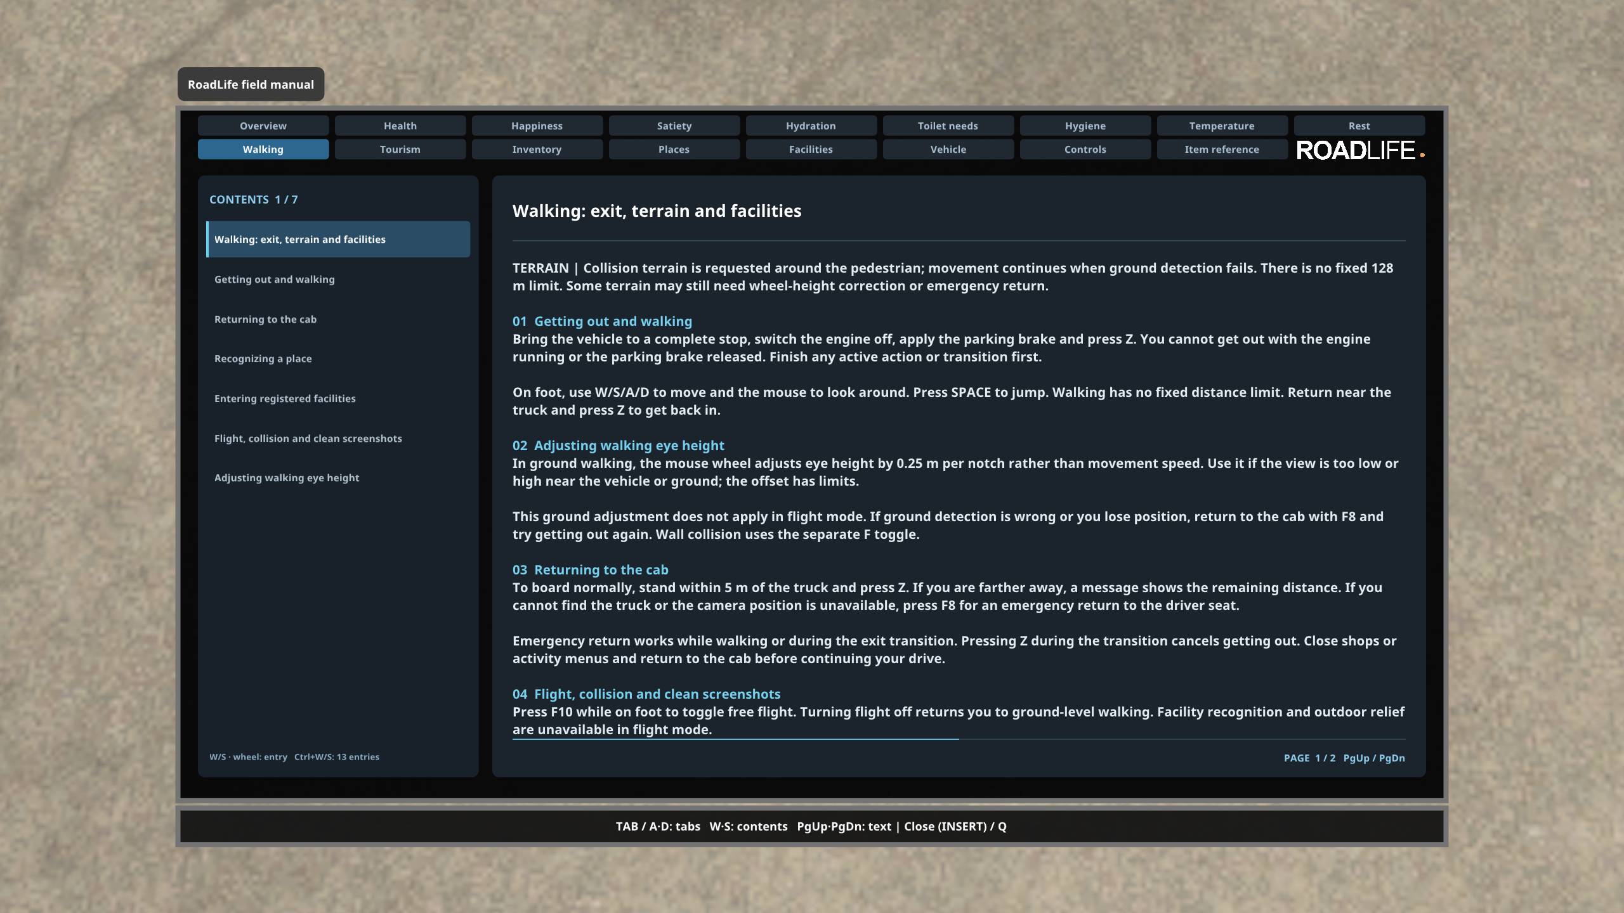Open the Temperature tab
1624x913 pixels.
tap(1222, 126)
